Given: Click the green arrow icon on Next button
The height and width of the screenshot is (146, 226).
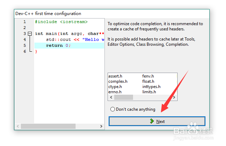Looking at the screenshot, I should (152, 121).
